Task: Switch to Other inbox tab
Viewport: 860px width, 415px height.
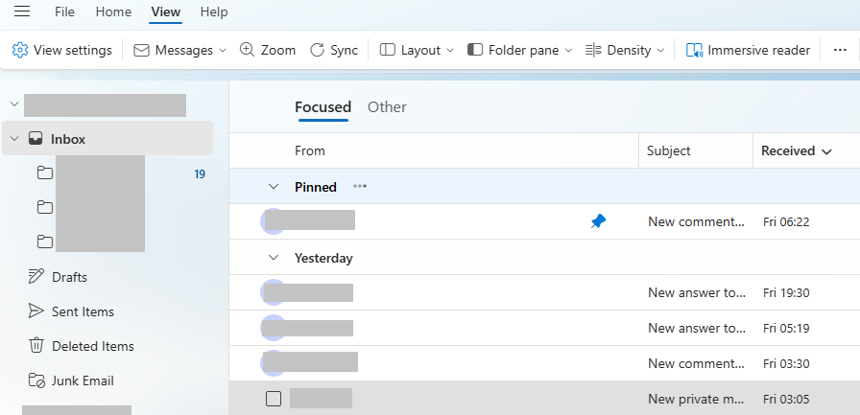Action: pyautogui.click(x=387, y=107)
